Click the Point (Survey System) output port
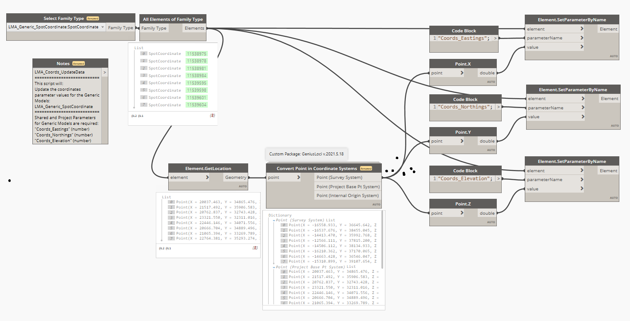The width and height of the screenshot is (630, 321). (x=348, y=178)
